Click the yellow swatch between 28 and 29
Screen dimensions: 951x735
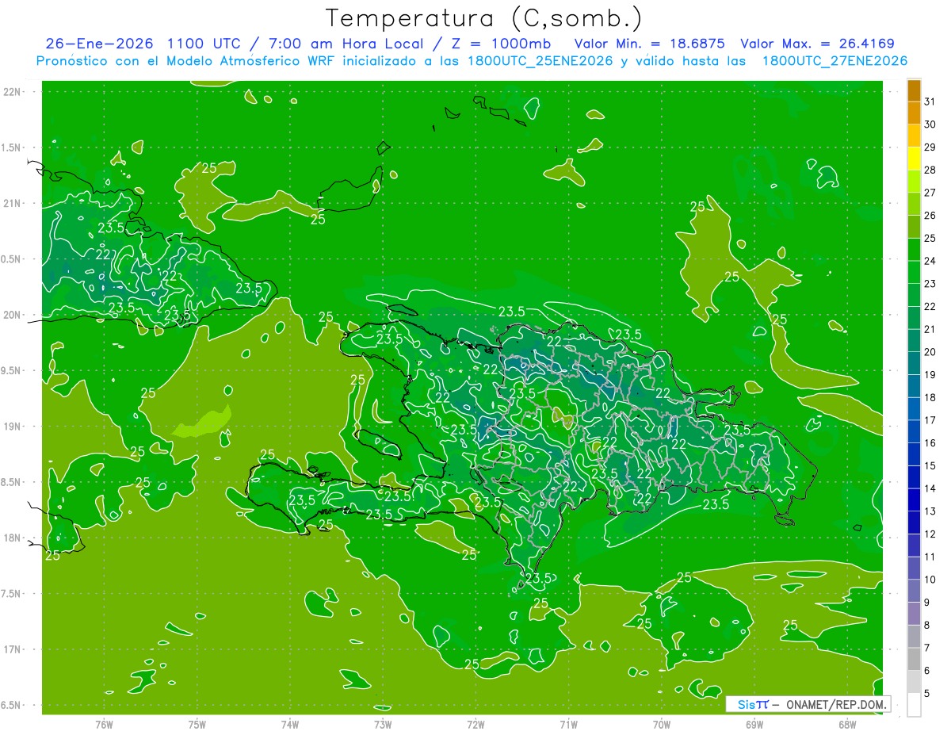coord(914,159)
